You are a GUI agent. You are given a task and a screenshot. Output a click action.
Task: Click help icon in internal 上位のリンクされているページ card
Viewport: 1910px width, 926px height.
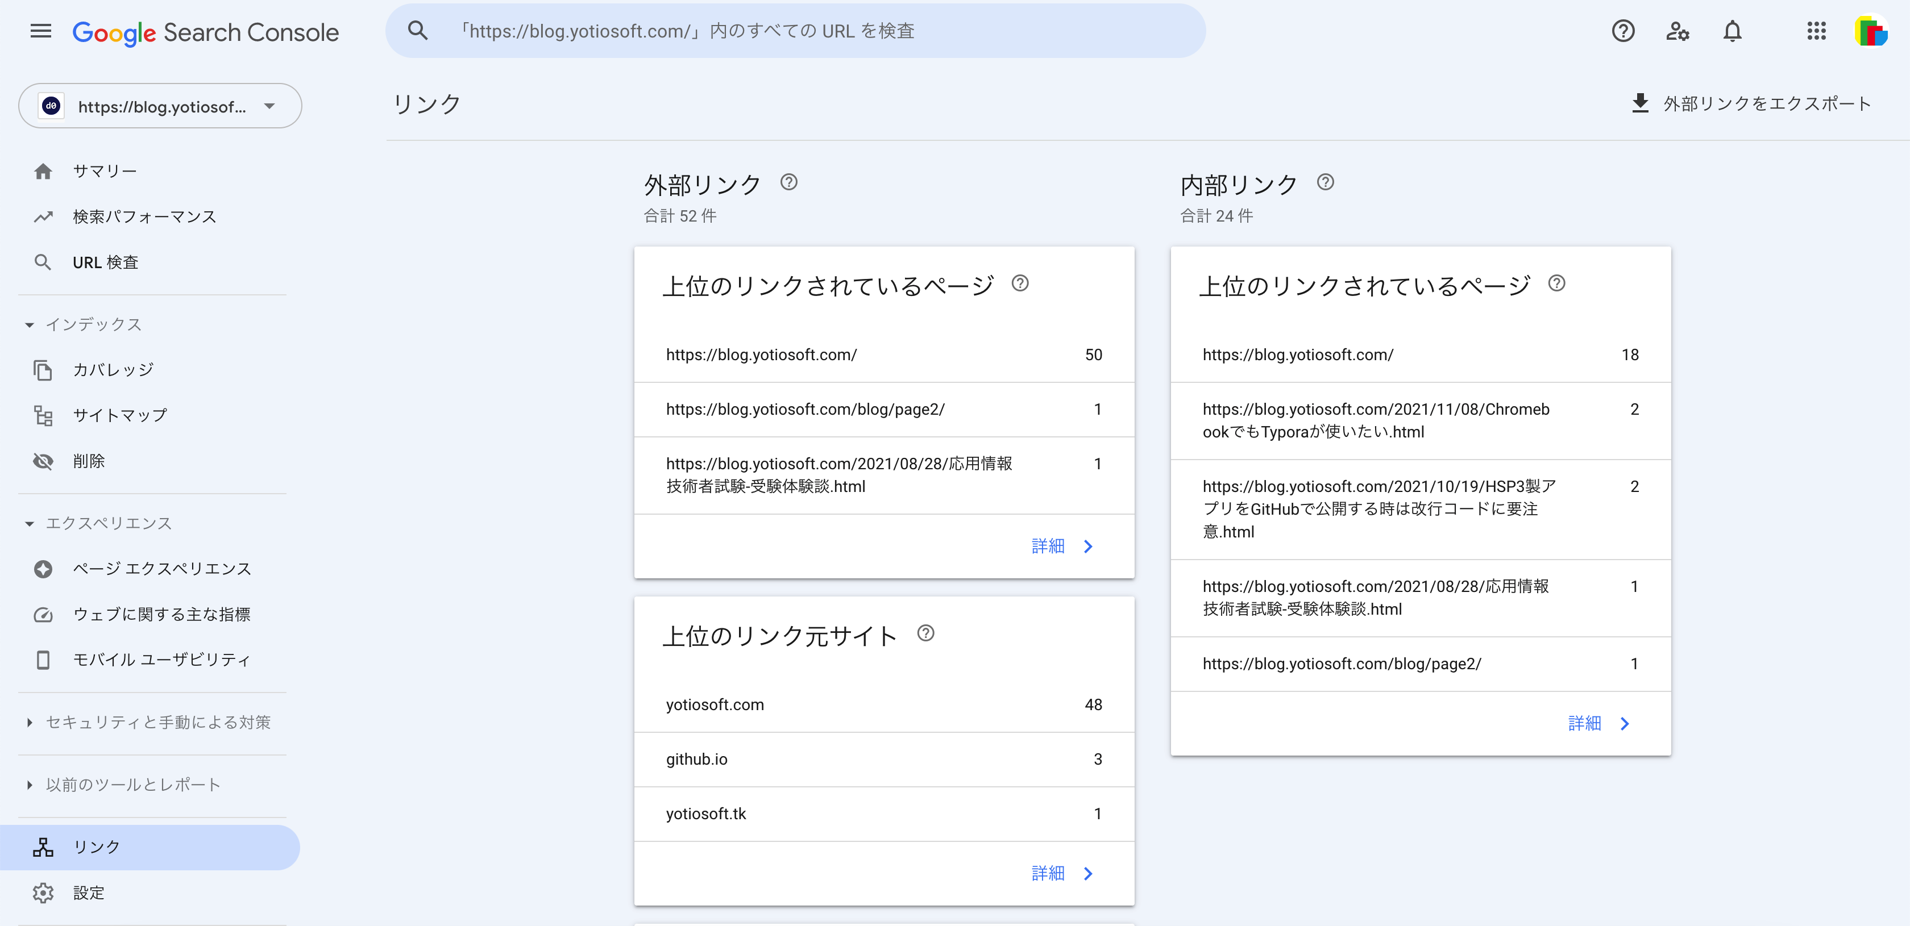1556,283
